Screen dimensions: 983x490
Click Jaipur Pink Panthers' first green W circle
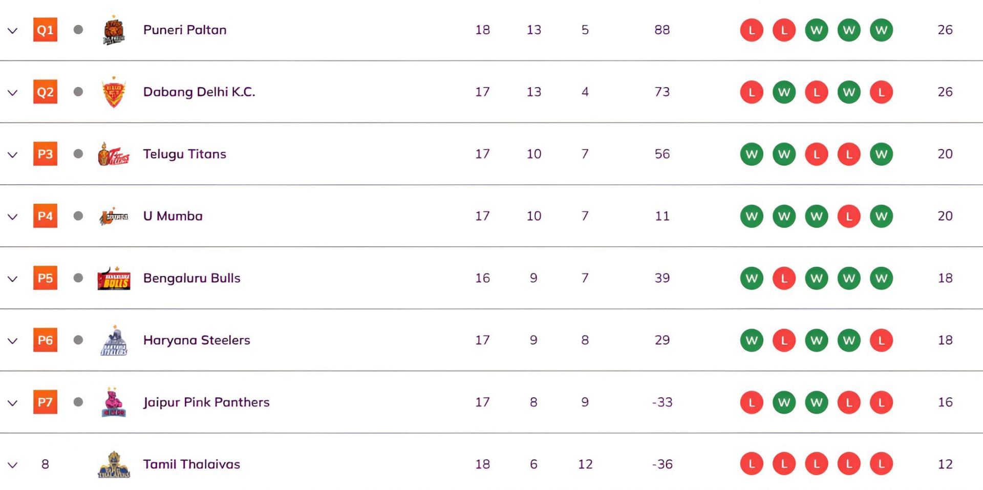coord(784,402)
